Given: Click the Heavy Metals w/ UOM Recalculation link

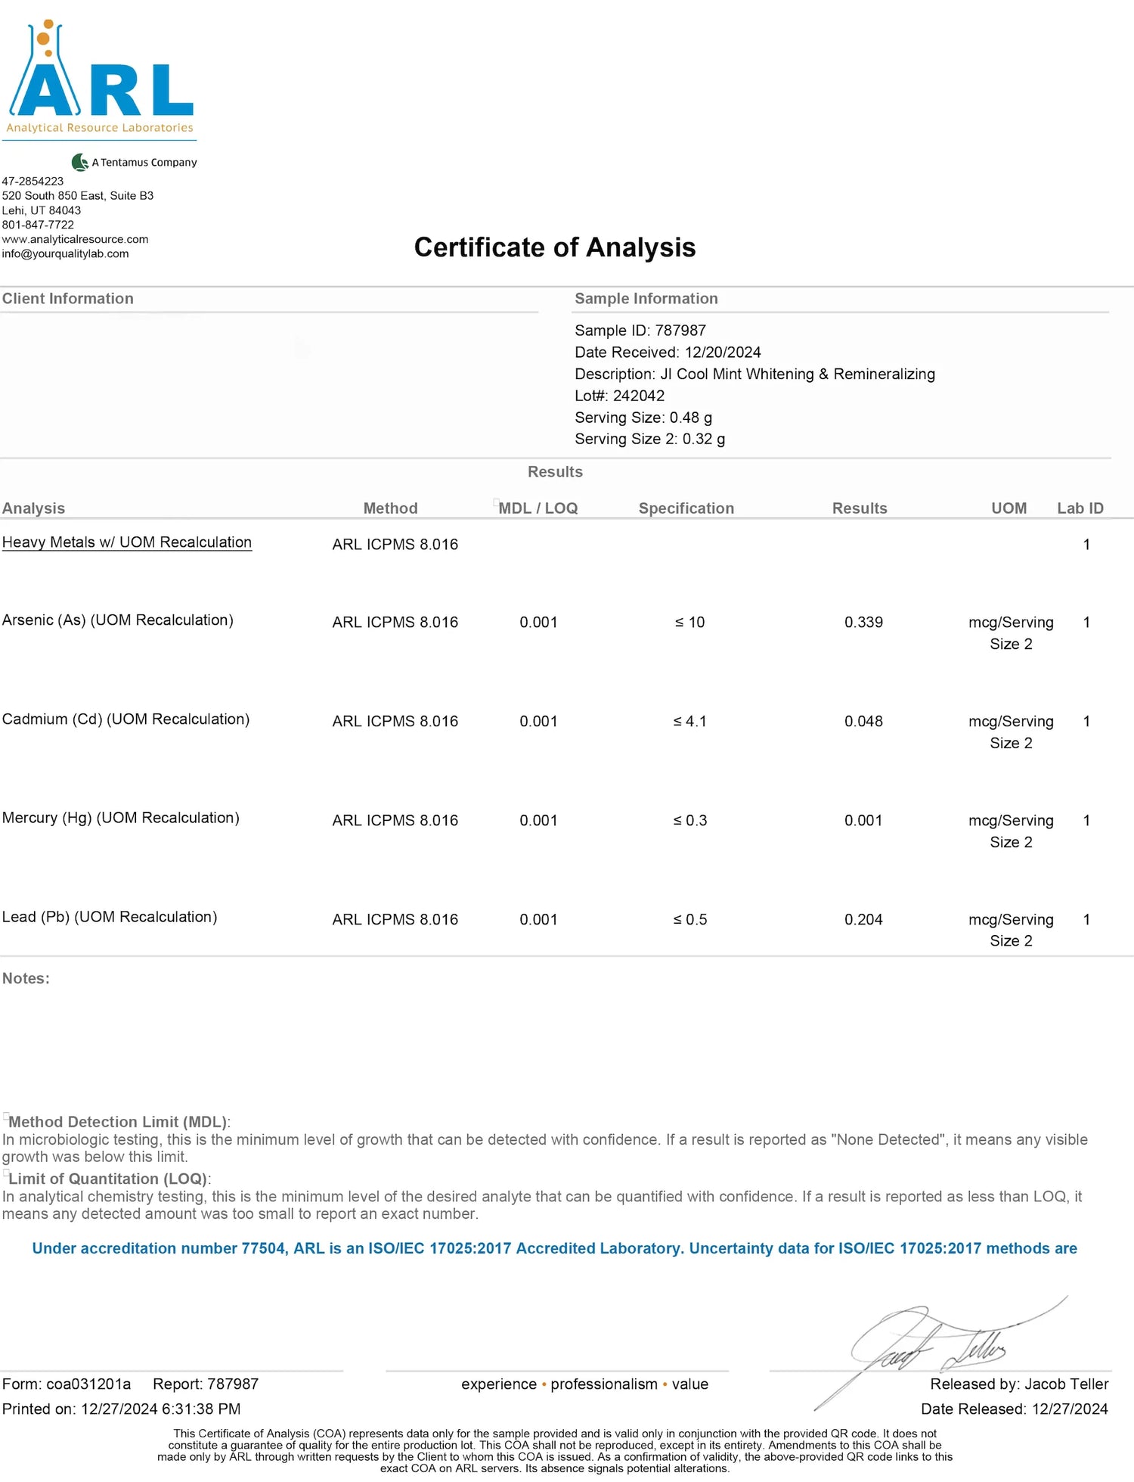Looking at the screenshot, I should click(x=126, y=542).
